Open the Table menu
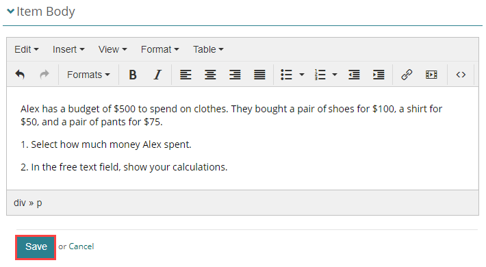This screenshot has width=486, height=267. pos(208,49)
